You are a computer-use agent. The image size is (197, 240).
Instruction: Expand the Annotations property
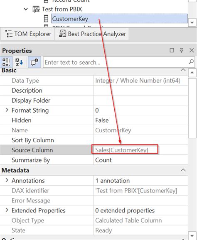click(7, 180)
